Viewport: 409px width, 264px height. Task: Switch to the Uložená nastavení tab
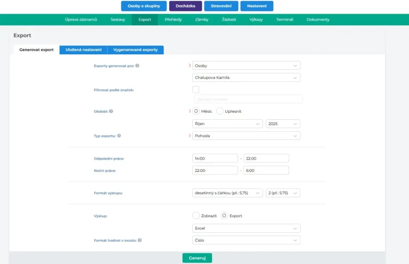83,49
